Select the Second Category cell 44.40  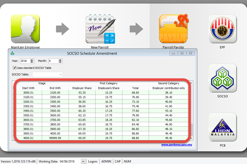[168, 115]
